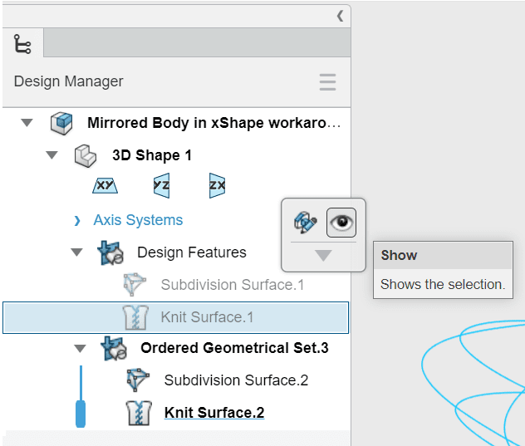Collapse the 3D Shape 1 node
This screenshot has width=525, height=446.
point(52,155)
